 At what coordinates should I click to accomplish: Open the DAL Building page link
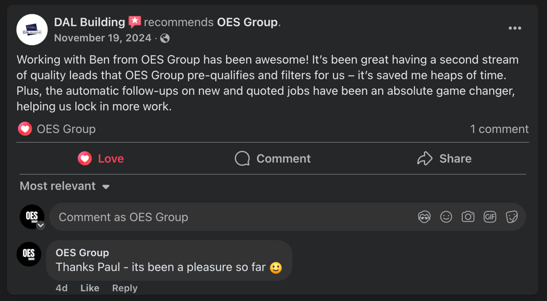pos(89,22)
